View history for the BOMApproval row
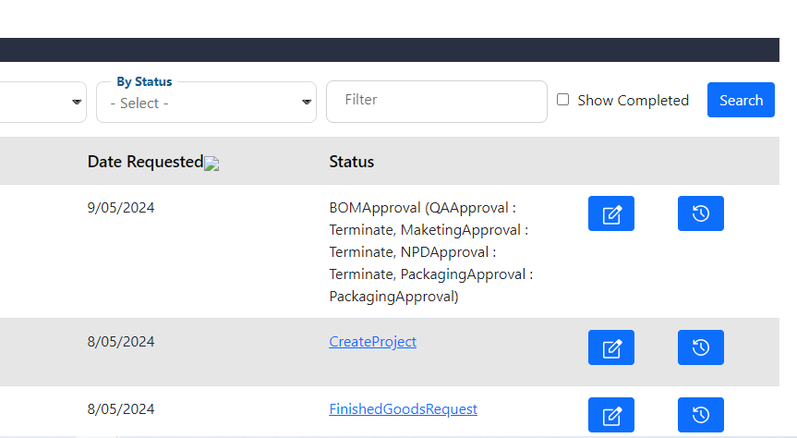 pos(700,213)
